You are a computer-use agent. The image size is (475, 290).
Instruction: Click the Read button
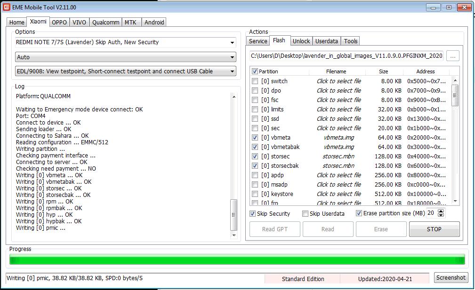click(x=328, y=229)
